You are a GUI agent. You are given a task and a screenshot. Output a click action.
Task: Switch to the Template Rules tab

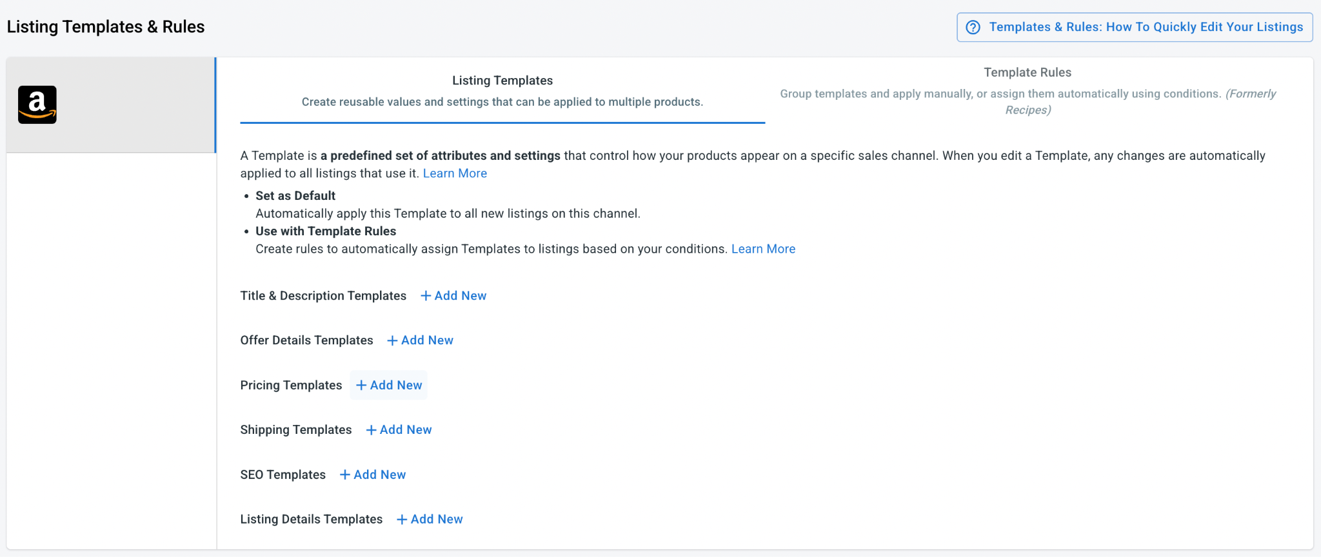coord(1028,90)
